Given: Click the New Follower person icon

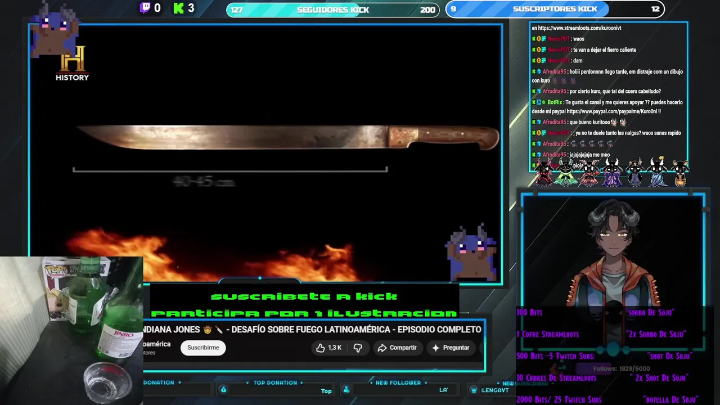Looking at the screenshot, I should click(346, 390).
